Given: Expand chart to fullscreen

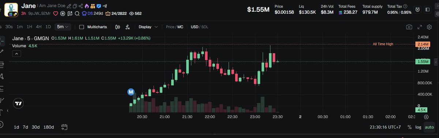Looking at the screenshot, I should click(x=420, y=27).
